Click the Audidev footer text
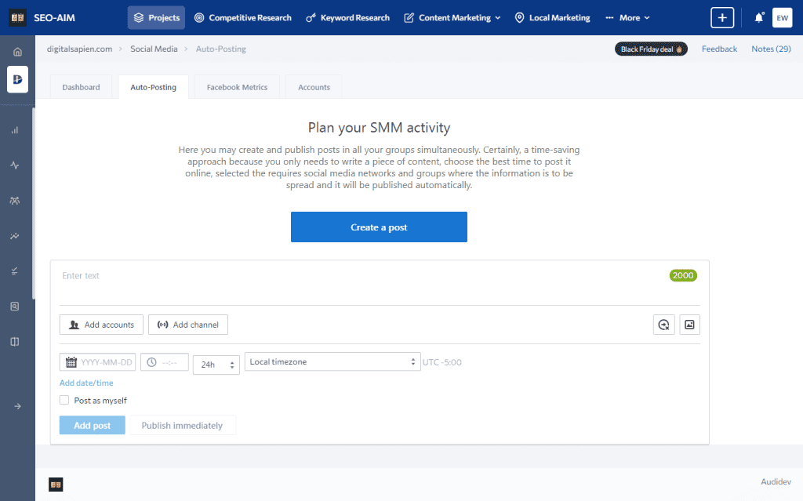Viewport: 803px width, 501px height. [x=776, y=481]
